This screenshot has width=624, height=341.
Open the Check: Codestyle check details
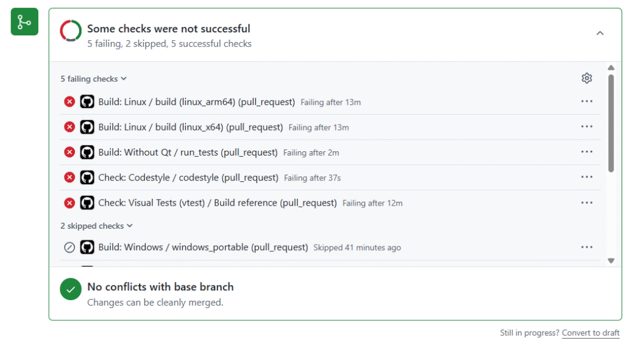click(188, 178)
